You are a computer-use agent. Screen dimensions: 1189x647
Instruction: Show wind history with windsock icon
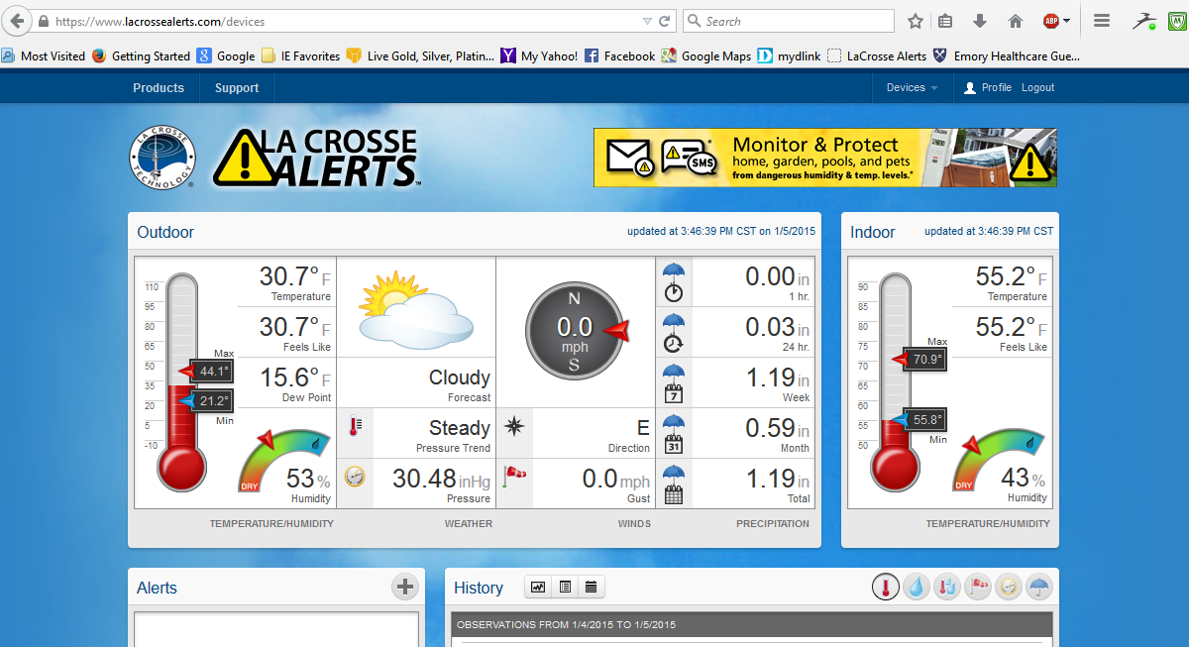(977, 588)
